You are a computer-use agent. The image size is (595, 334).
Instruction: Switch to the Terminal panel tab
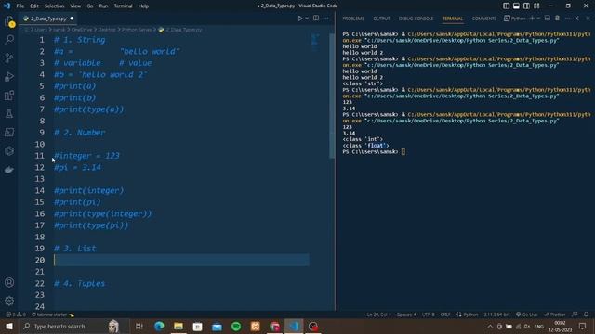453,19
